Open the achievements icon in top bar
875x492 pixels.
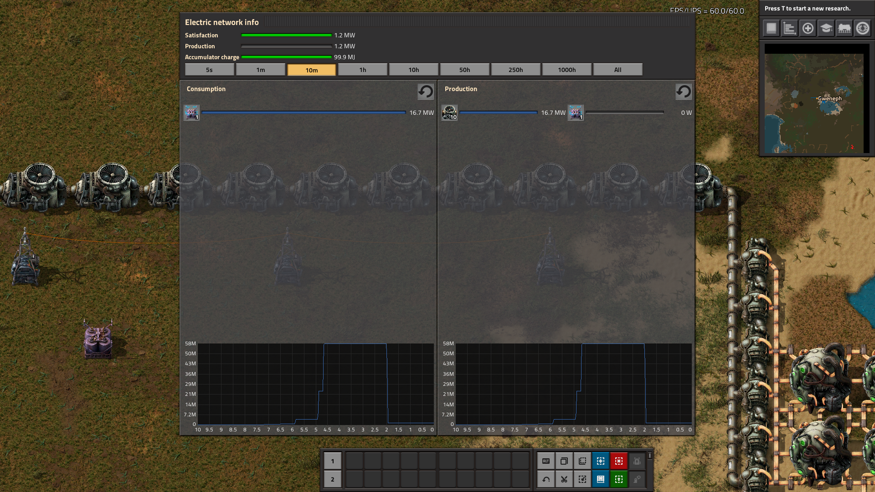click(x=862, y=28)
